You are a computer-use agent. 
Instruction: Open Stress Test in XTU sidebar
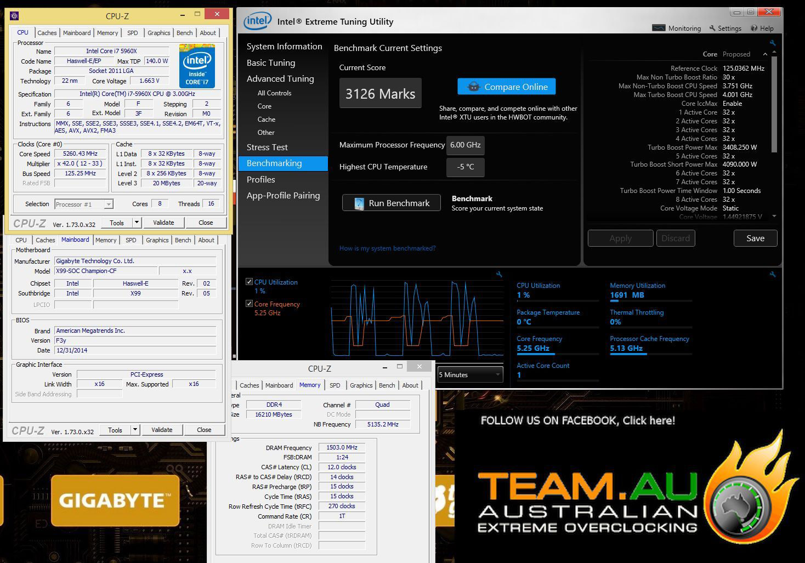pos(267,147)
